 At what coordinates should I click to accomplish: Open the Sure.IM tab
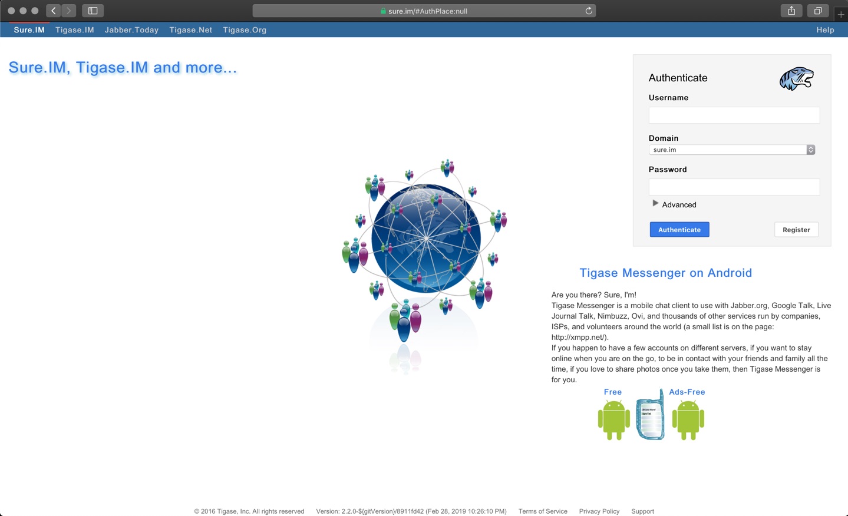coord(29,30)
